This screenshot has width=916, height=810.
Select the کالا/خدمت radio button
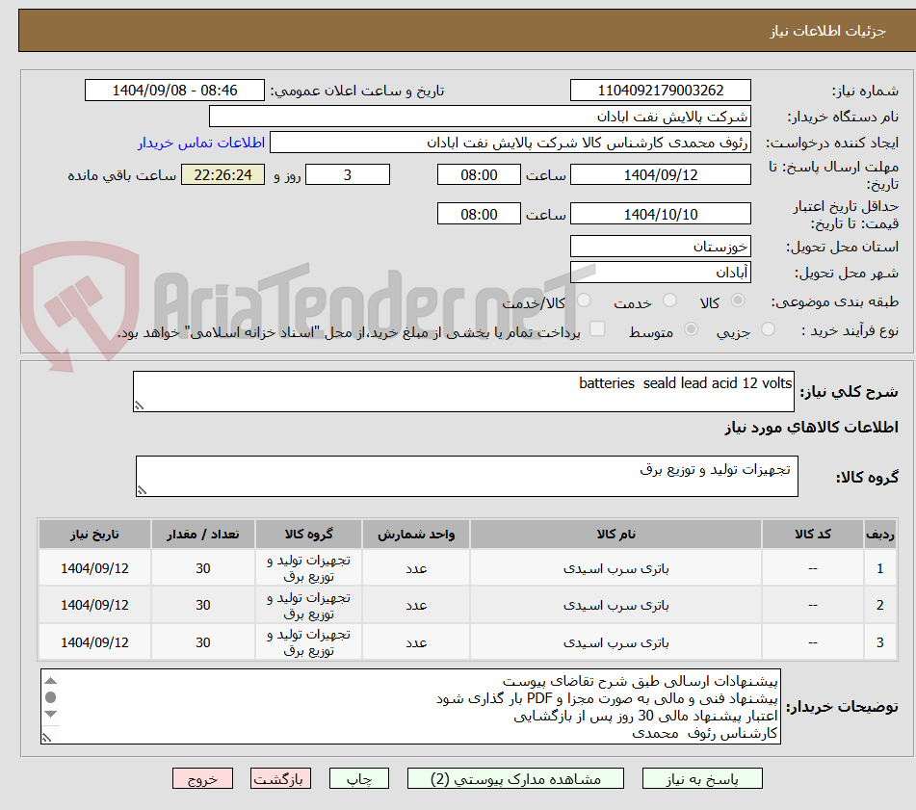click(x=584, y=300)
